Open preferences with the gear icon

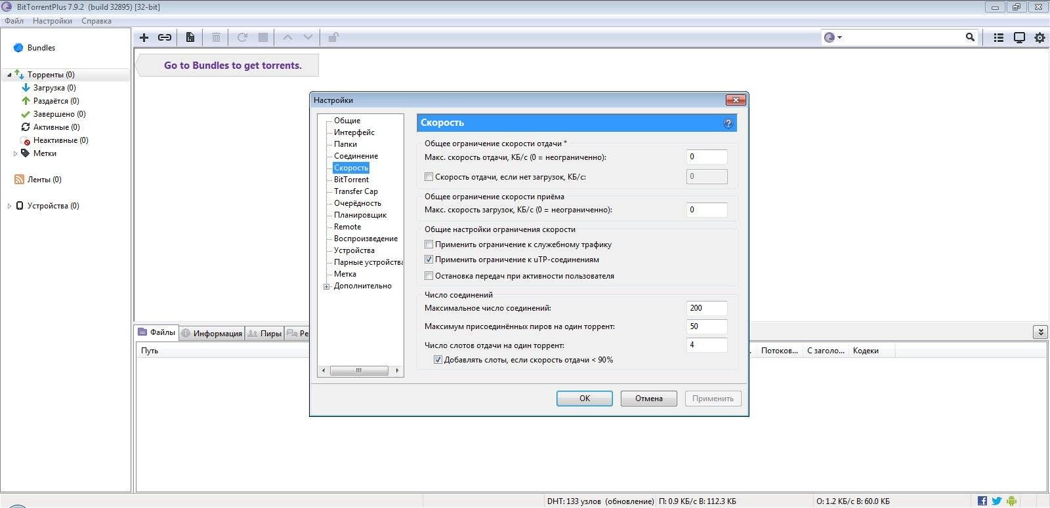coord(1039,38)
